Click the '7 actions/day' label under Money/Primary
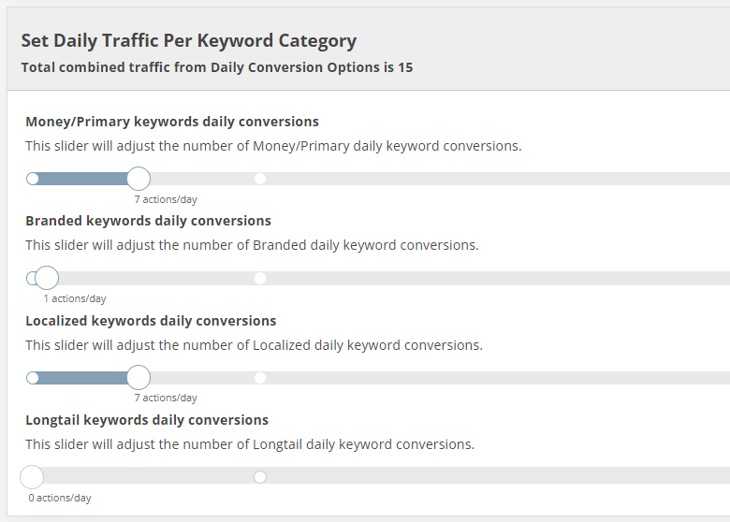Image resolution: width=730 pixels, height=522 pixels. (x=166, y=199)
